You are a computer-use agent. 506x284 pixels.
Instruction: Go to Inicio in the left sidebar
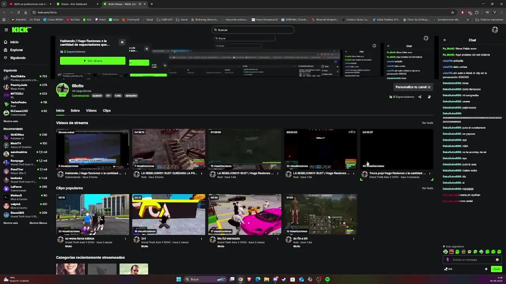coord(11,42)
